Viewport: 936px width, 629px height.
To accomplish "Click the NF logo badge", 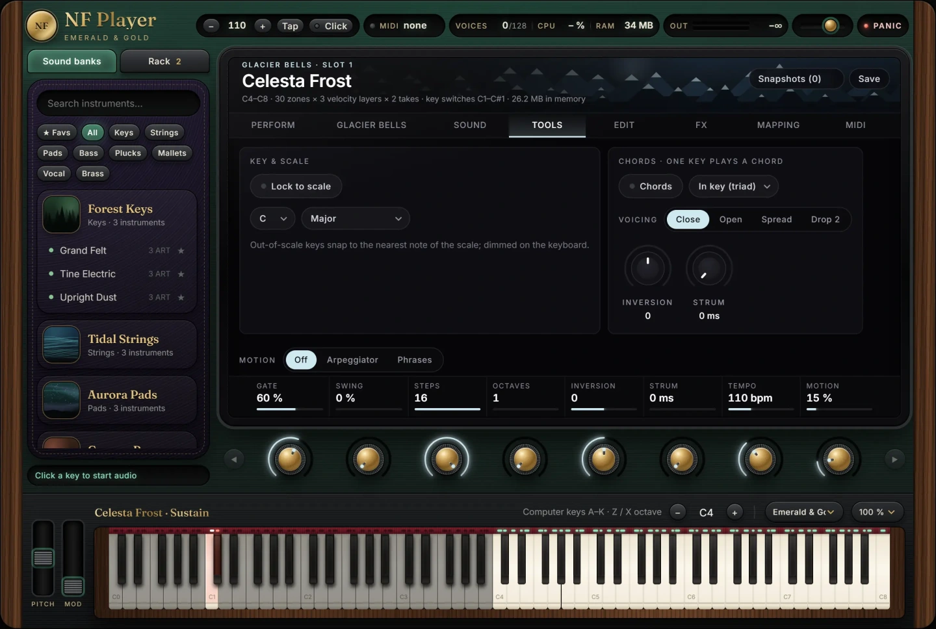I will pyautogui.click(x=42, y=26).
